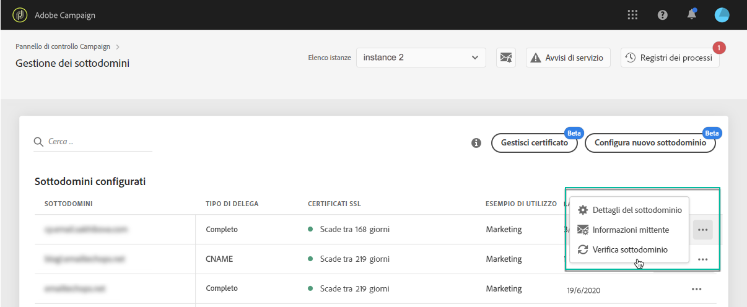Click Configura nuovo sottodominio button
Image resolution: width=747 pixels, height=307 pixels.
click(650, 143)
